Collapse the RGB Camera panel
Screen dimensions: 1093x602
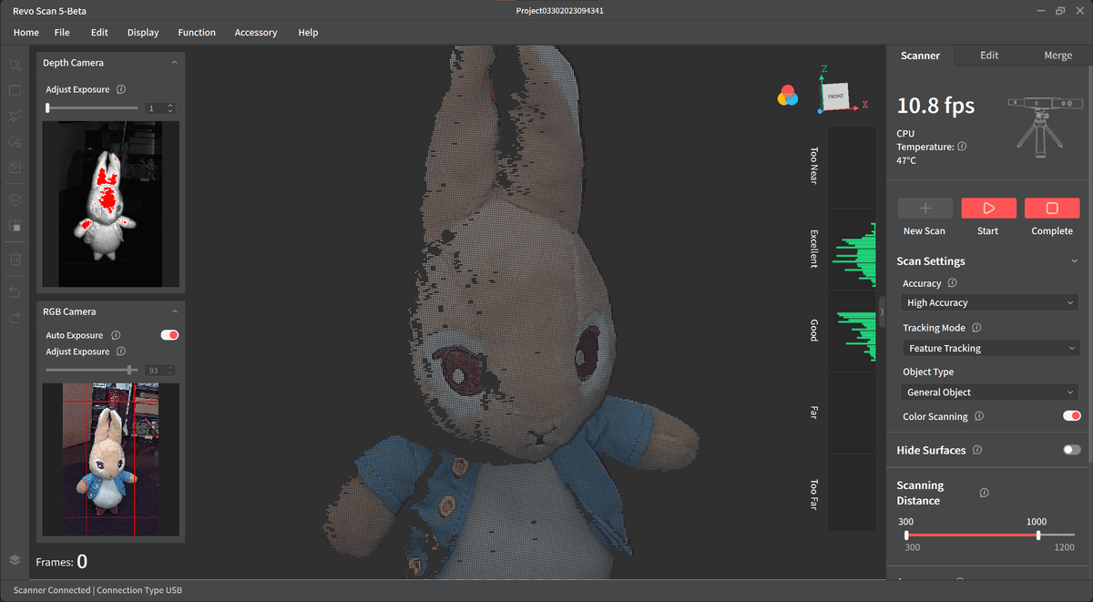pyautogui.click(x=174, y=311)
